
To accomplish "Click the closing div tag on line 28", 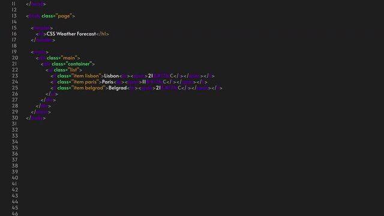I will [x=43, y=106].
